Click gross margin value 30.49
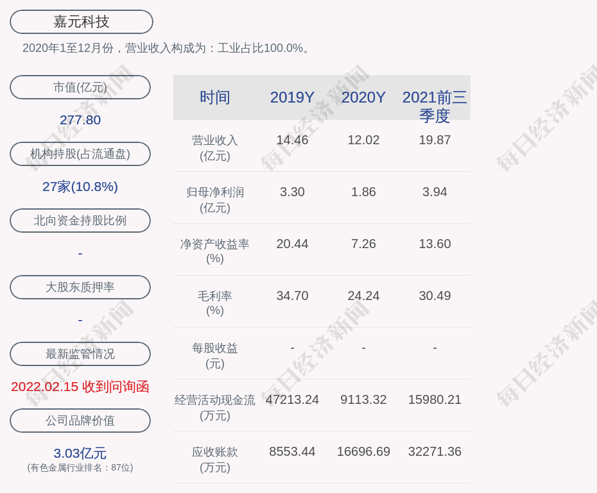 [x=435, y=296]
